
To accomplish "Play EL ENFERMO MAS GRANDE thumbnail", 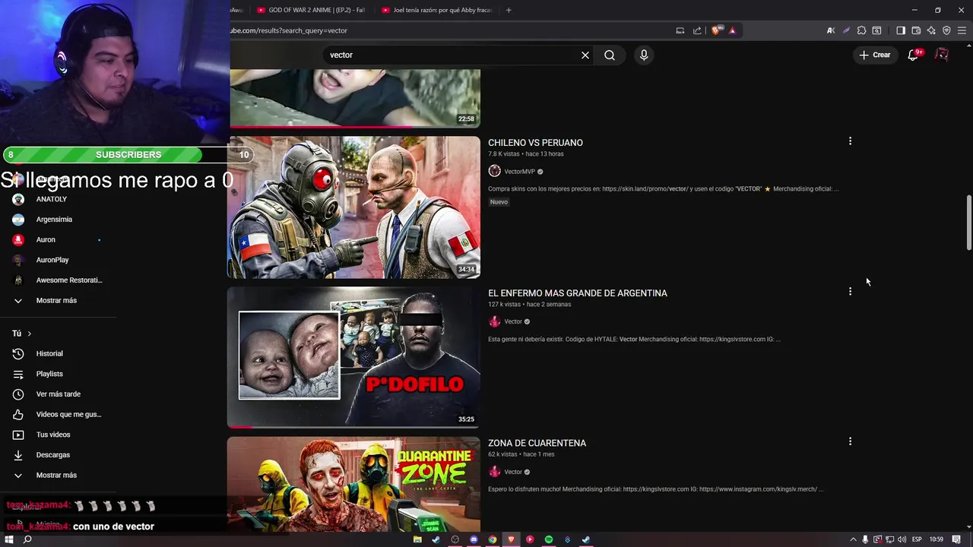I will [x=354, y=357].
